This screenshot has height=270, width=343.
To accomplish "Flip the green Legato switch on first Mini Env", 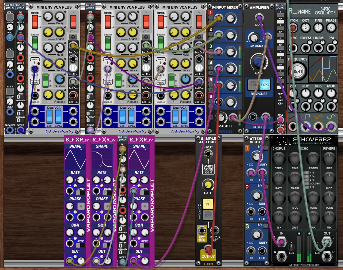I will tap(35, 43).
